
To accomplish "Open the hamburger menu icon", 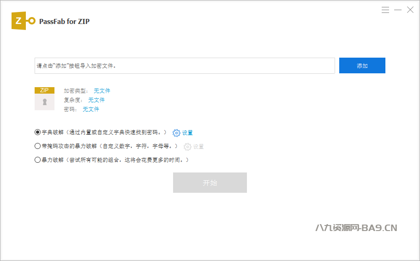I will tap(385, 10).
